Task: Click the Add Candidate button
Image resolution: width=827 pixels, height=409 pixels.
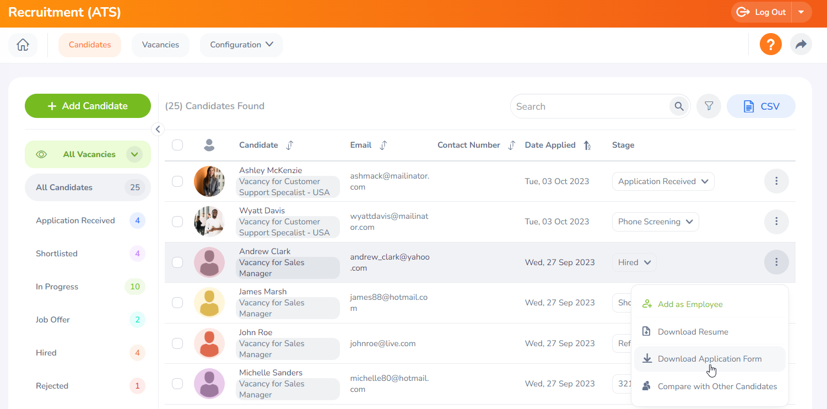Action: coord(88,106)
